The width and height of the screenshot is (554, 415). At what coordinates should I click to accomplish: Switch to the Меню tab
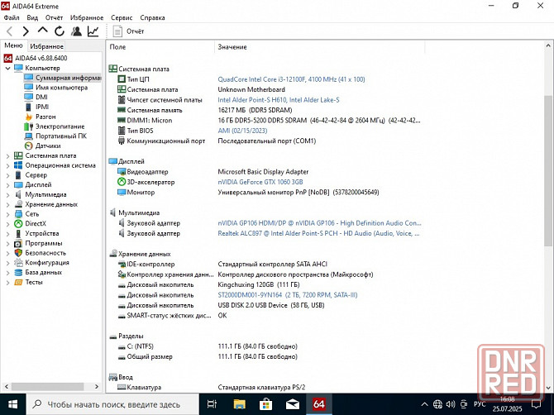coord(13,45)
